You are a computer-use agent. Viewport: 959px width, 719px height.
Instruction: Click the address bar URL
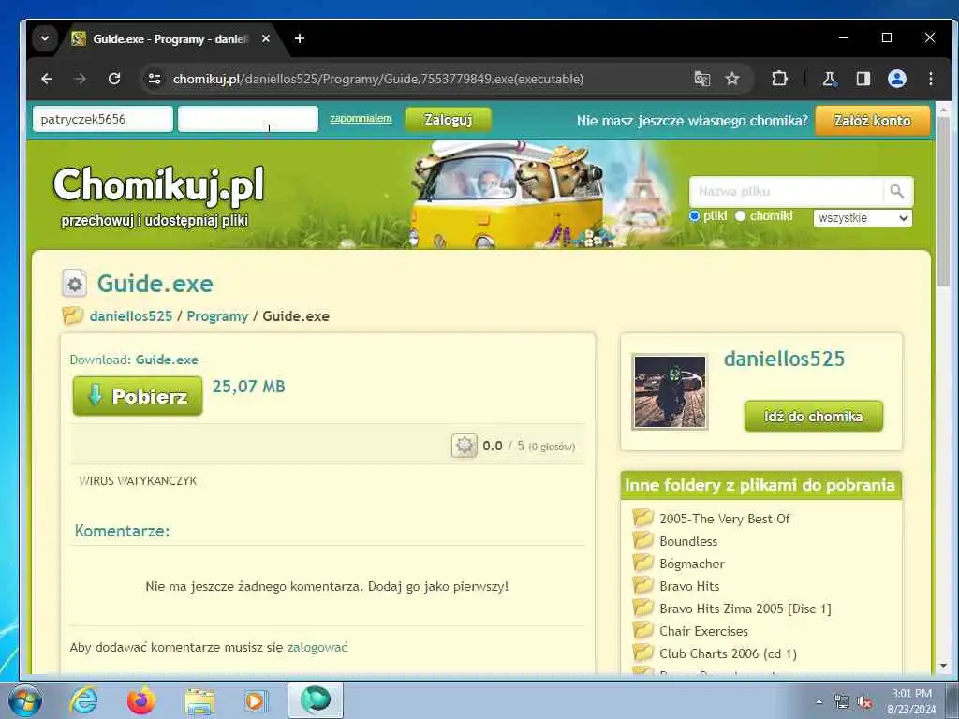(x=378, y=79)
